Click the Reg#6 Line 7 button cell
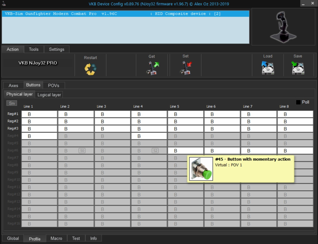This screenshot has height=244, width=318. pyautogui.click(x=259, y=150)
